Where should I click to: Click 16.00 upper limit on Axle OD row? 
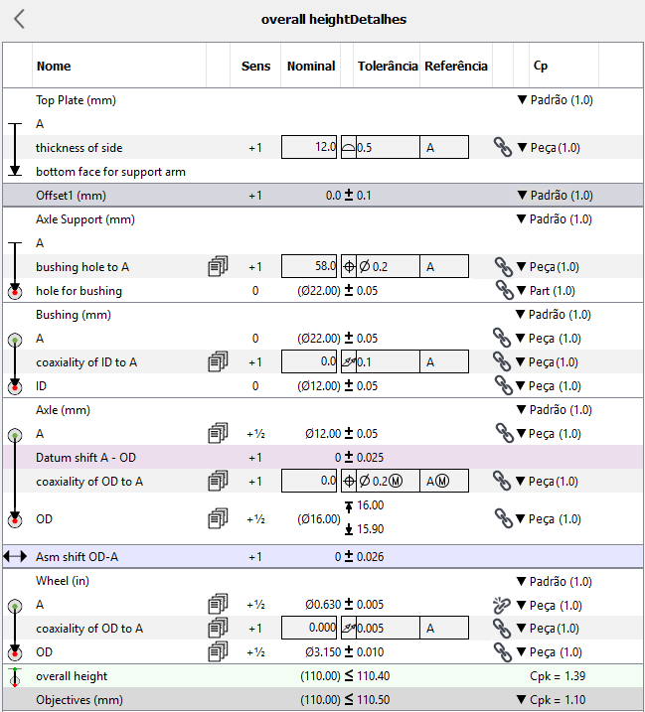(370, 505)
